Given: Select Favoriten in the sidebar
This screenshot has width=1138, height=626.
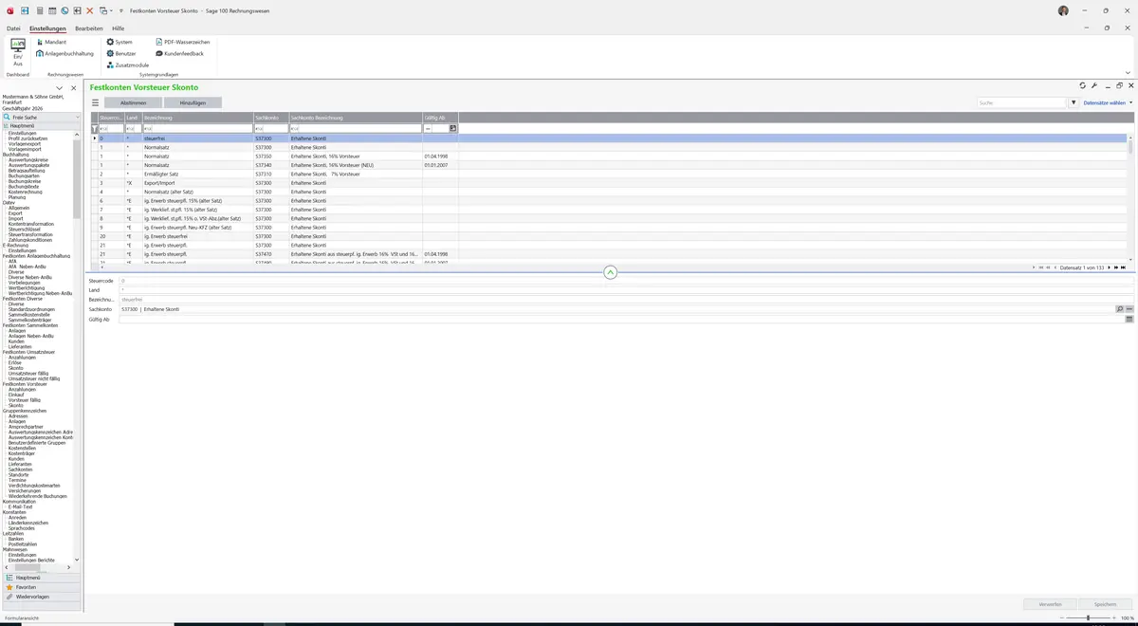Looking at the screenshot, I should [40, 587].
